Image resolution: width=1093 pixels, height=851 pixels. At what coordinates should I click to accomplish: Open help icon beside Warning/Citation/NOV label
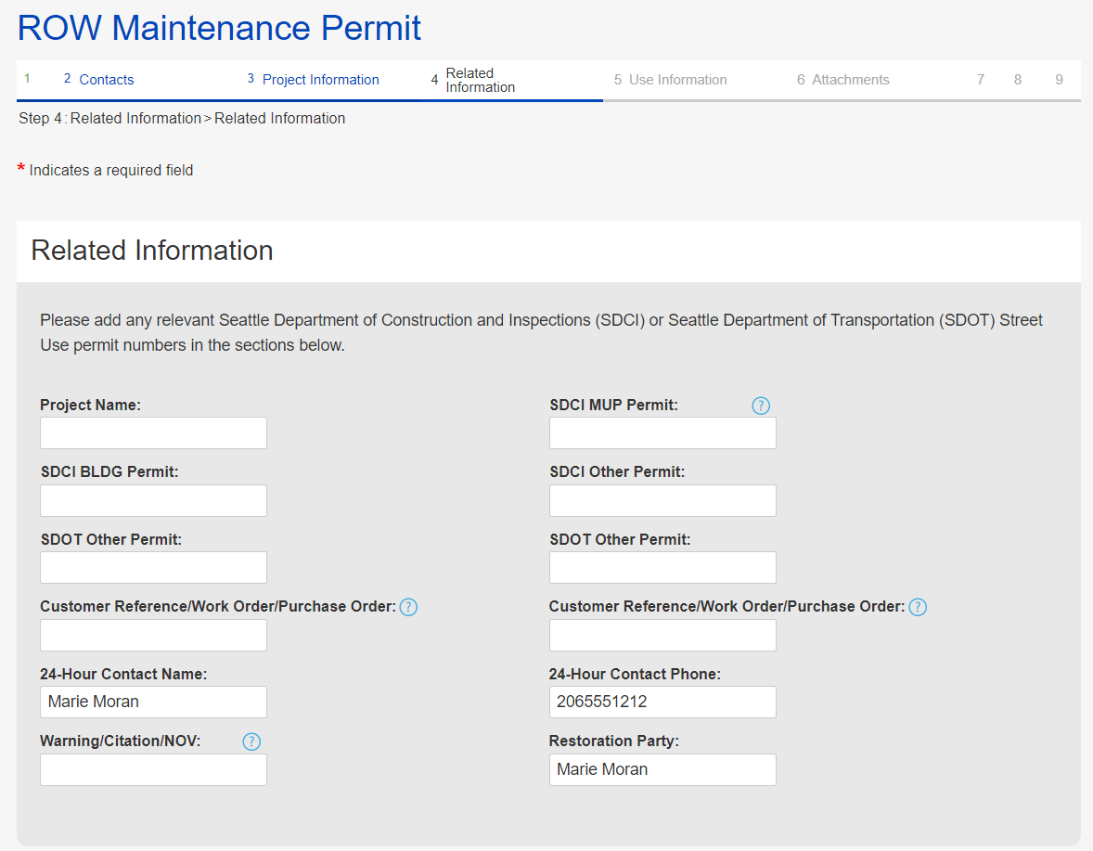251,741
